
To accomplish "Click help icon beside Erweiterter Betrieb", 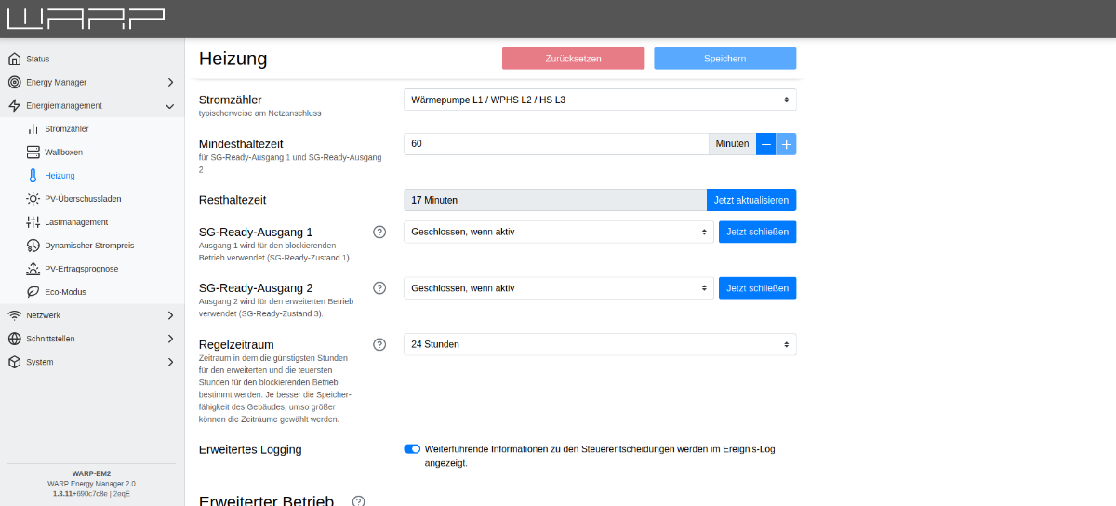I will click(358, 501).
